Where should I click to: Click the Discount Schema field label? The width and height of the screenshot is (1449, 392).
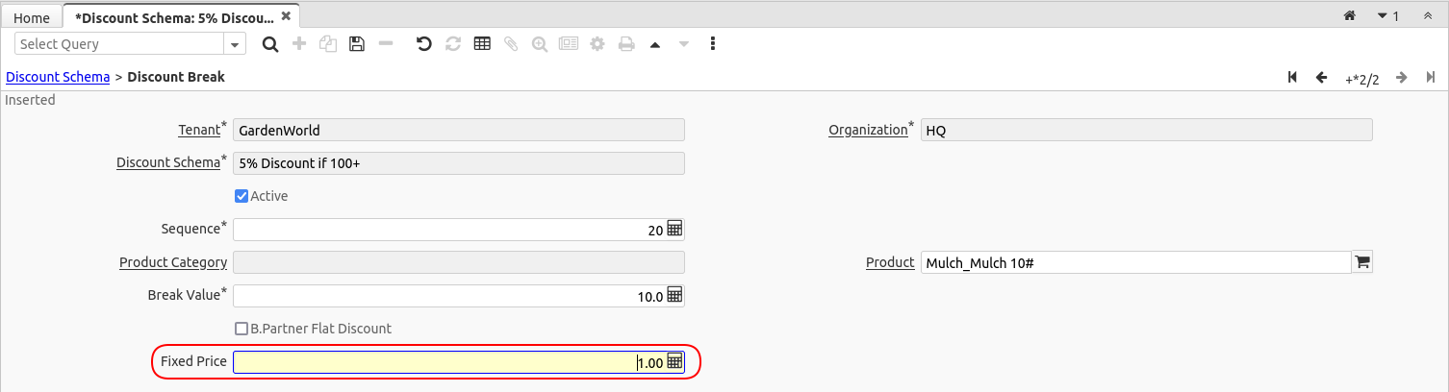[168, 162]
